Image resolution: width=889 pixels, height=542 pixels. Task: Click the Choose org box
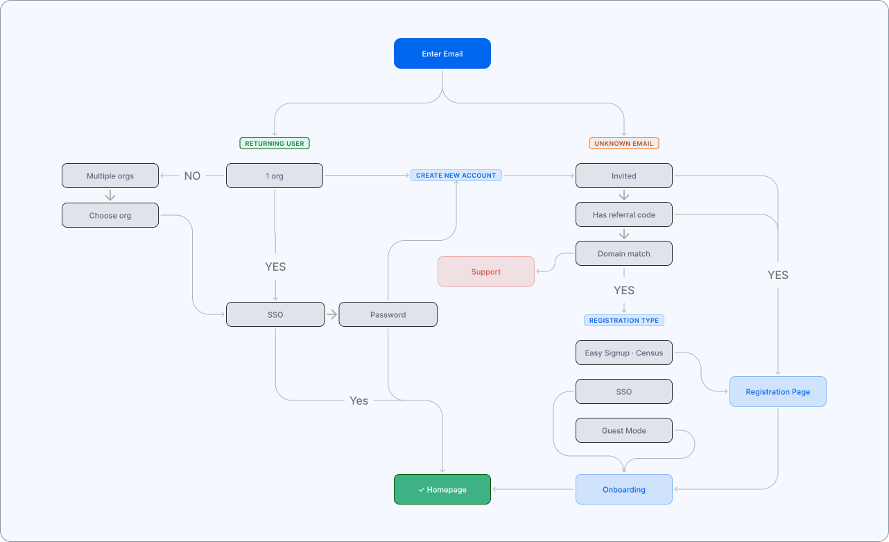[x=110, y=215]
